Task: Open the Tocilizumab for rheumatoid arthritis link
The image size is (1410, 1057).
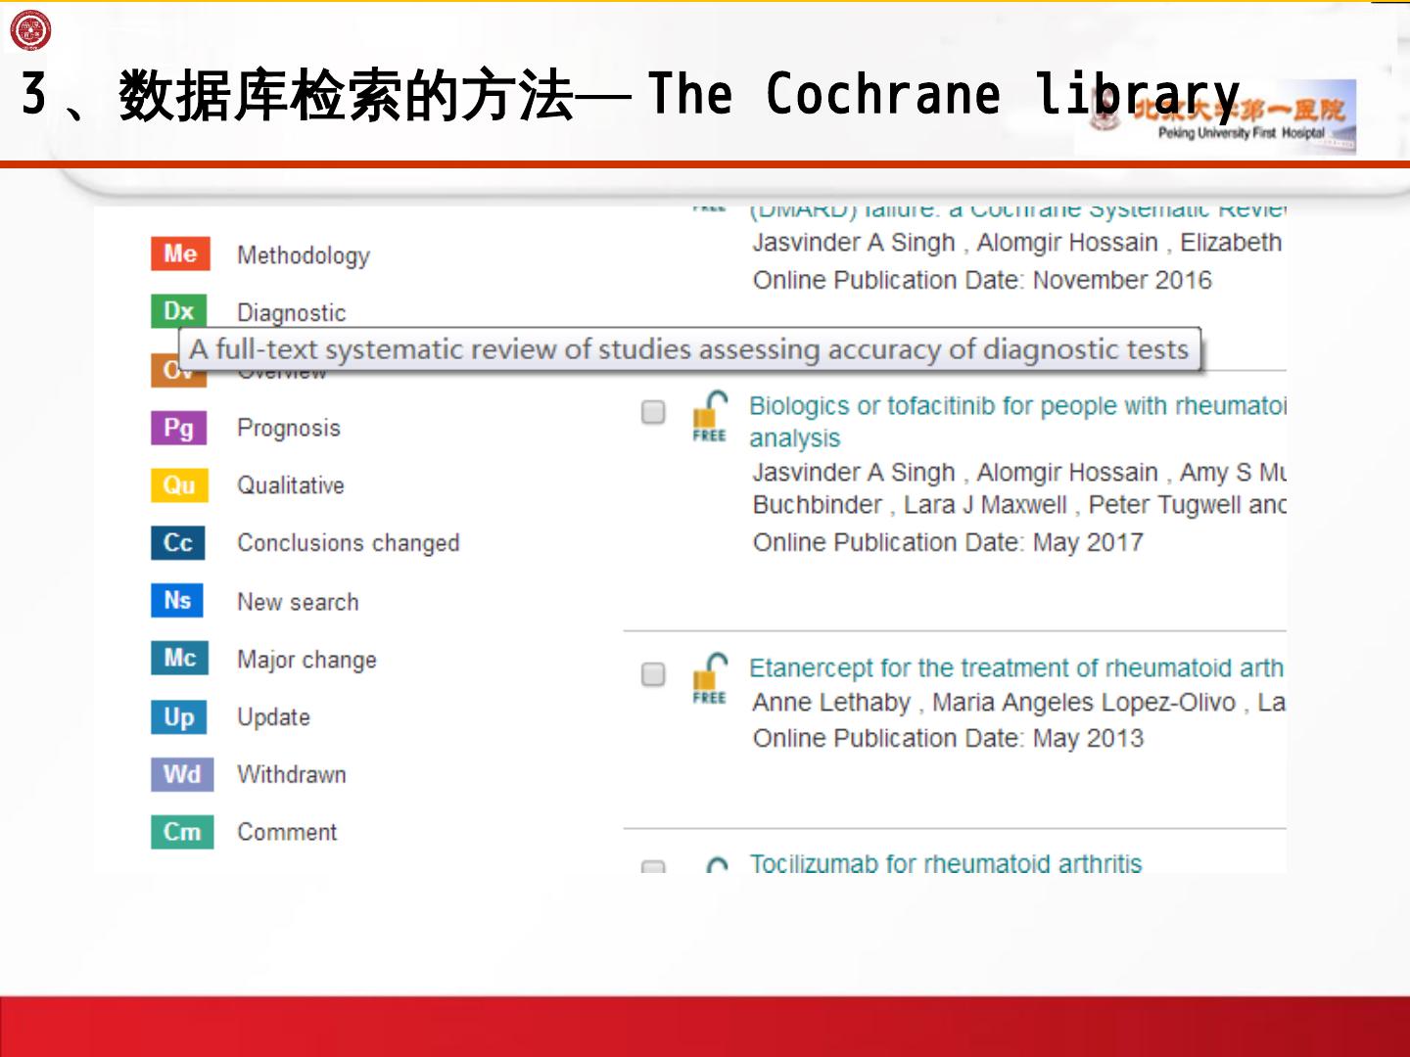Action: [946, 863]
